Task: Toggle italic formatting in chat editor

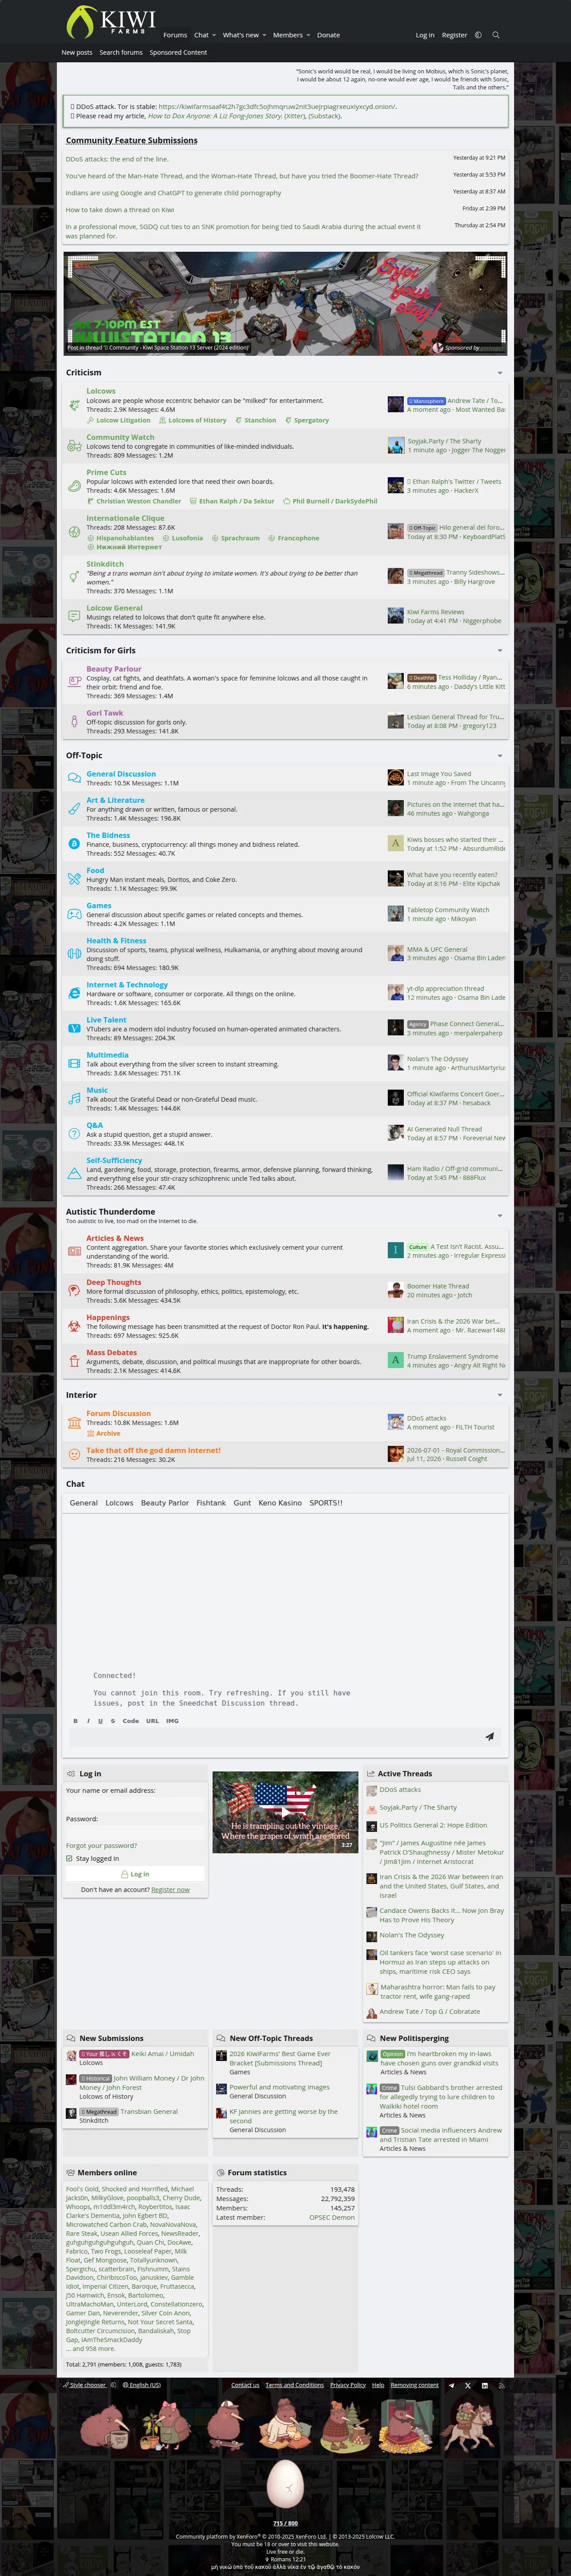Action: [88, 1721]
